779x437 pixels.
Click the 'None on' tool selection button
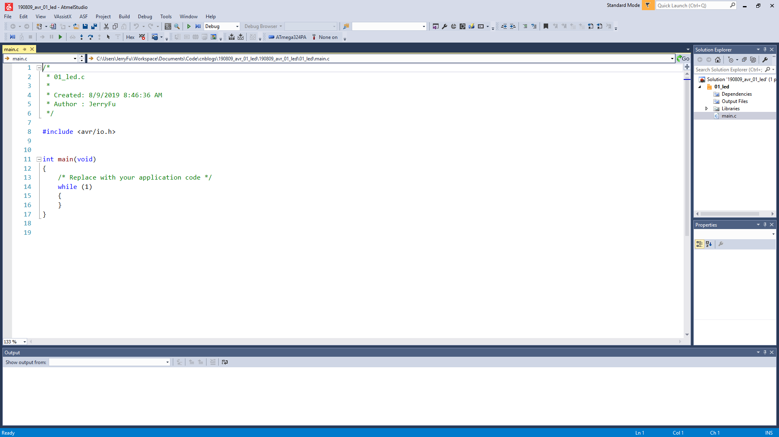click(325, 37)
